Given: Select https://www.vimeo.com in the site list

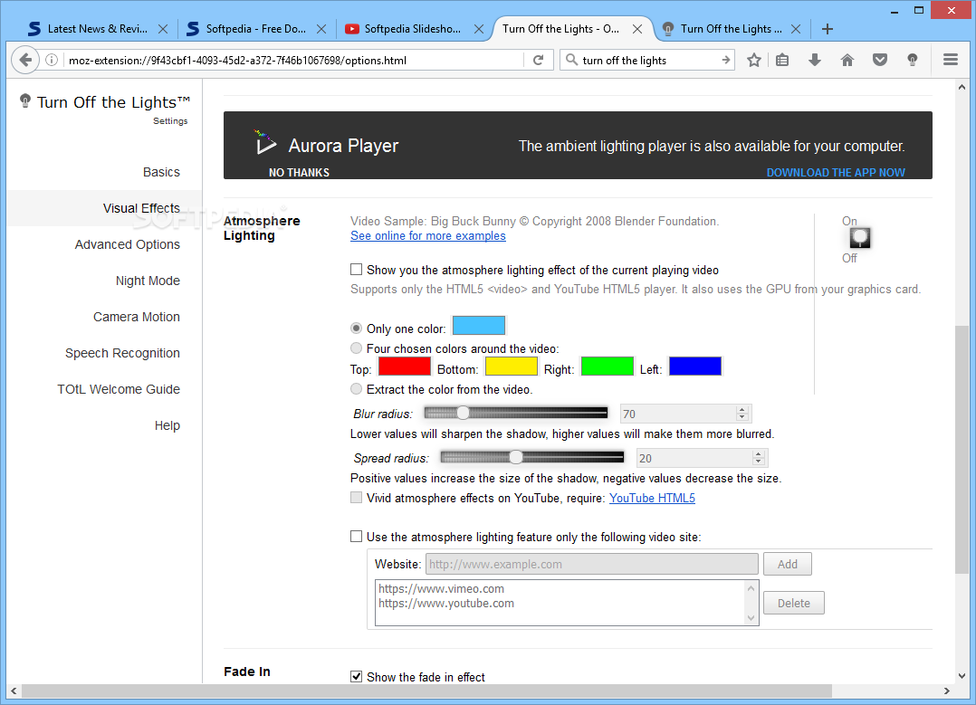Looking at the screenshot, I should [441, 588].
